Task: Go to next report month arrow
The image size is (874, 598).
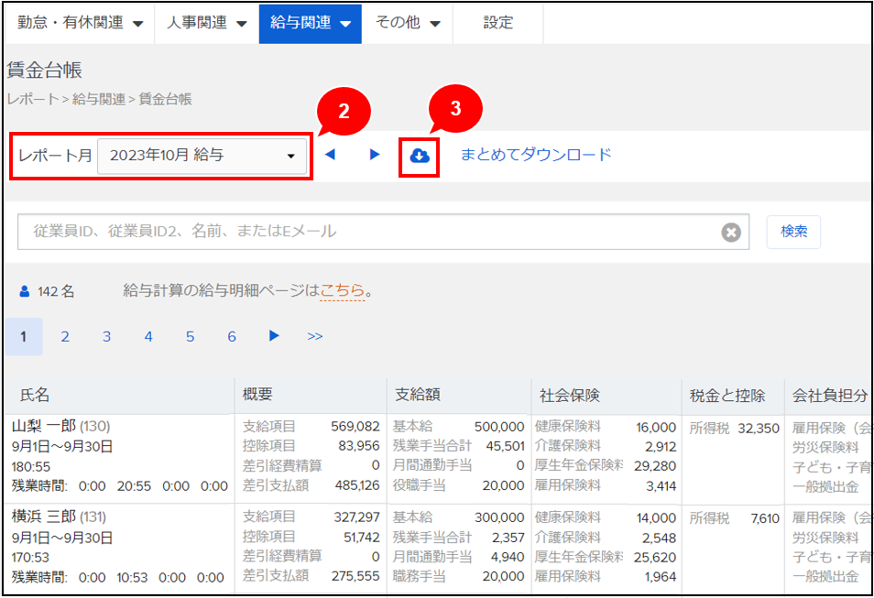Action: click(x=374, y=155)
